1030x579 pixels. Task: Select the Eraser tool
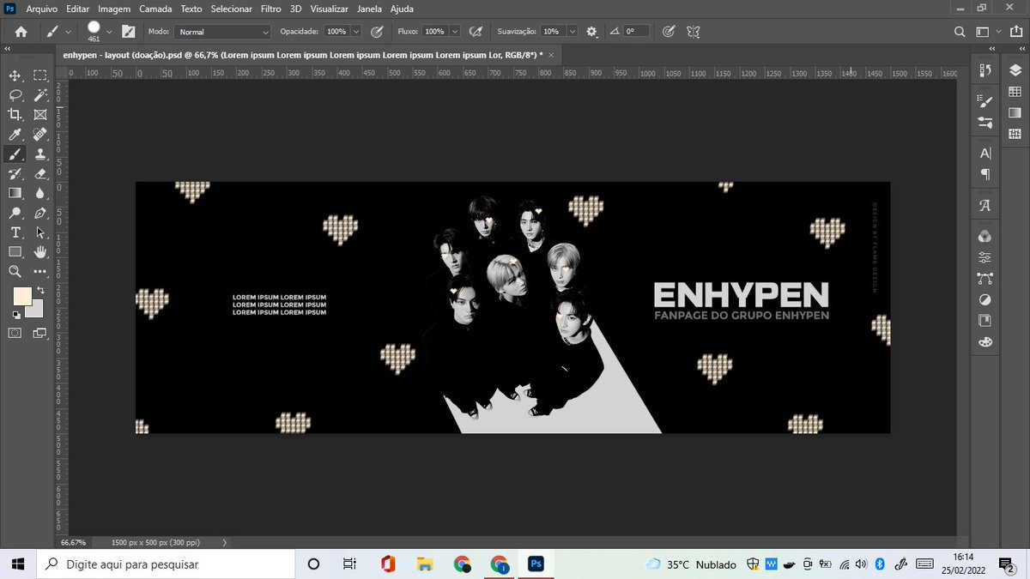(x=39, y=174)
